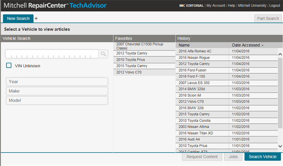Add a new search tab with plus icon
This screenshot has width=283, height=166.
point(36,19)
